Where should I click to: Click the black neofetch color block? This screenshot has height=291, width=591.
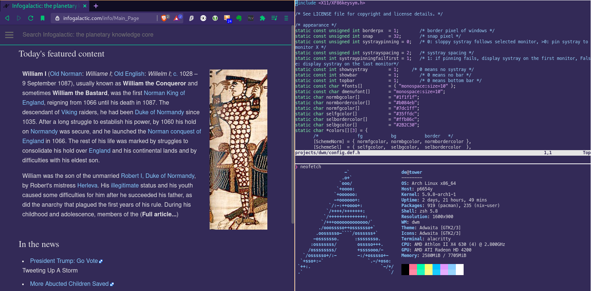point(405,270)
